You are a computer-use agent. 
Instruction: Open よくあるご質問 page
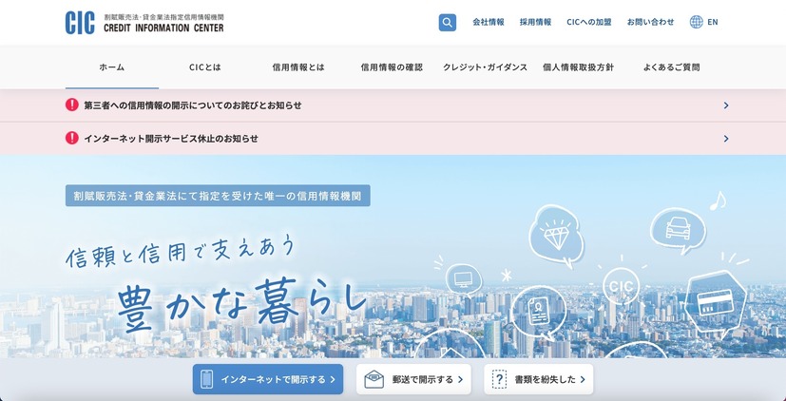point(671,67)
